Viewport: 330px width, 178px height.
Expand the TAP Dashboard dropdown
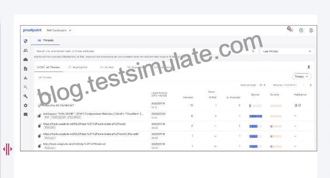[59, 31]
